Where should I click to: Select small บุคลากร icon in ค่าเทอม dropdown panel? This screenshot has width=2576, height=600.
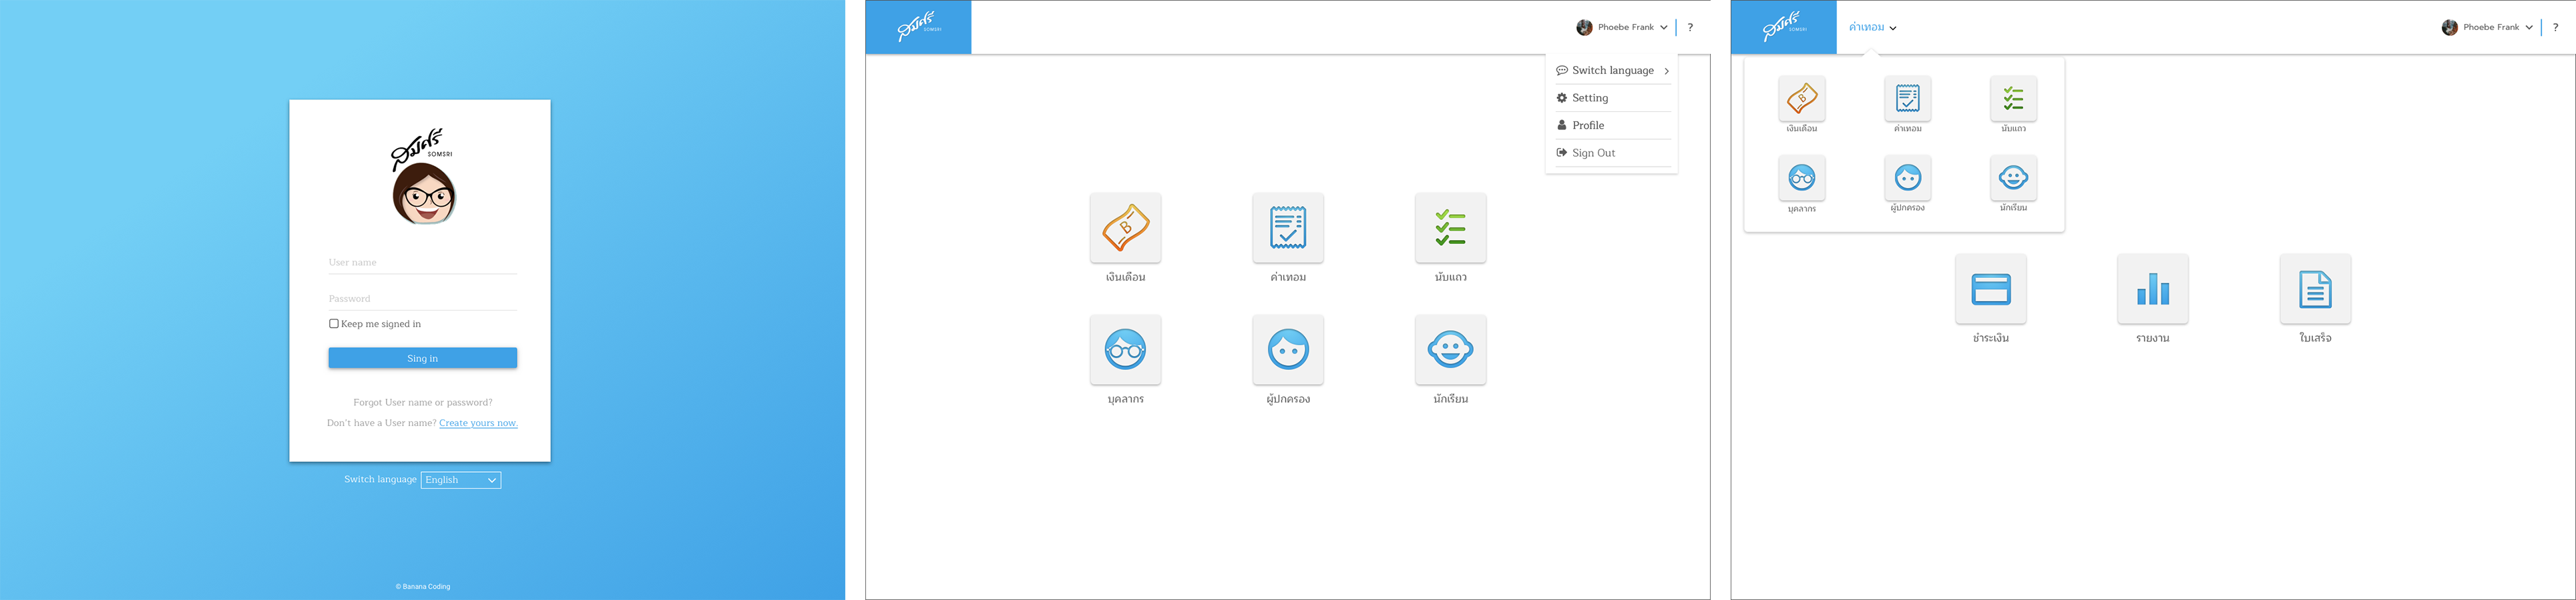1801,178
